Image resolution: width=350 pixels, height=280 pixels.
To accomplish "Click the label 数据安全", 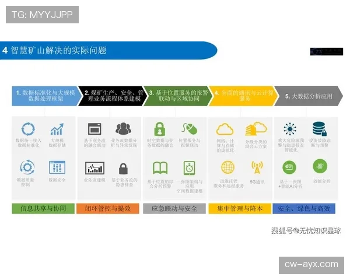I will click(57, 180).
